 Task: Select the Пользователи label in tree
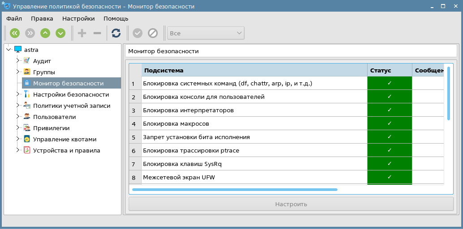coord(54,117)
